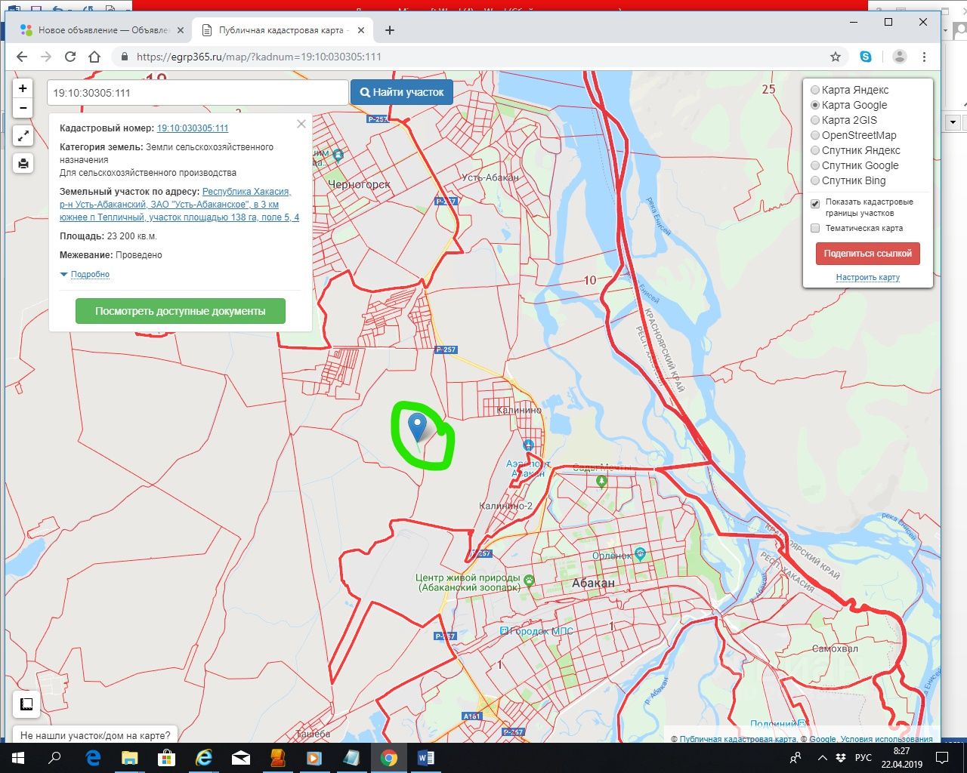Click the Орлёнок map marker

[640, 553]
